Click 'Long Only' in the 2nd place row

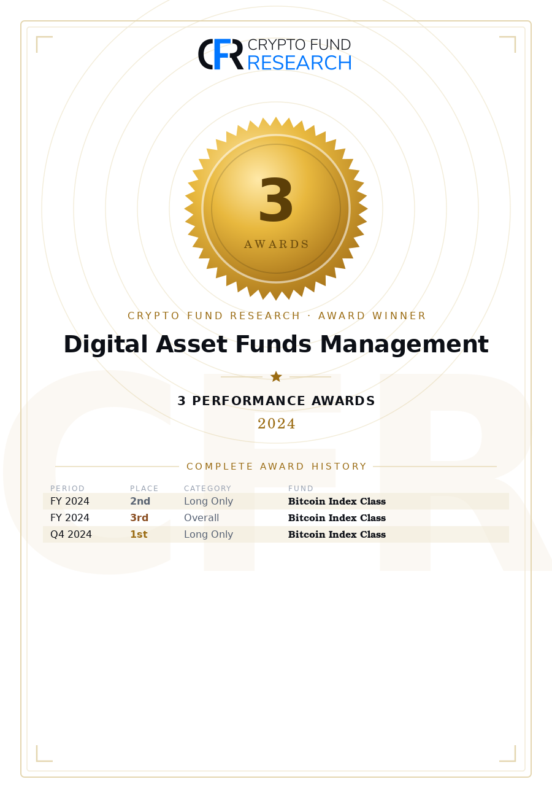(209, 502)
